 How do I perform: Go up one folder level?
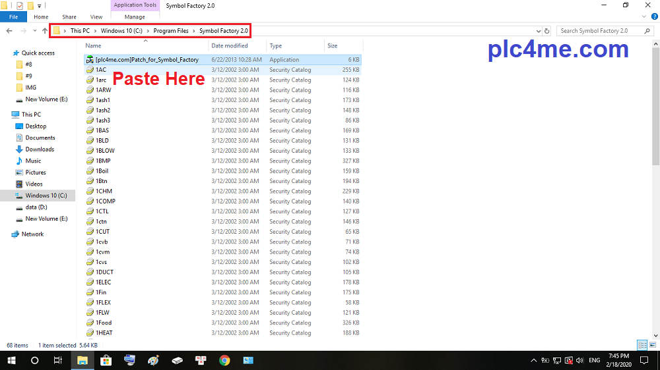(44, 31)
